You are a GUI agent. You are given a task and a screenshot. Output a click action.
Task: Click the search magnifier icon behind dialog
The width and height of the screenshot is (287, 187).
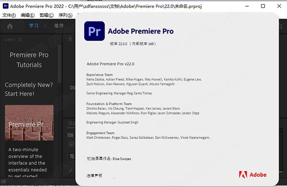pos(71,144)
